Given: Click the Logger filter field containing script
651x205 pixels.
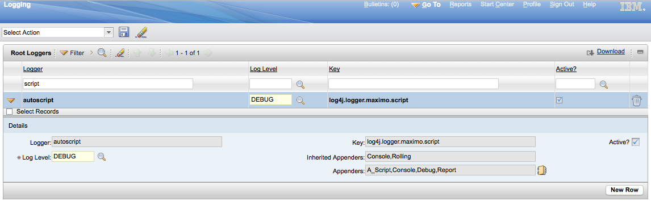Looking at the screenshot, I should (108, 83).
